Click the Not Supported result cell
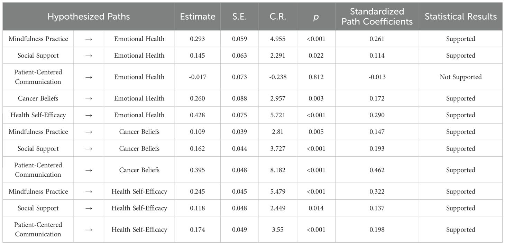 click(460, 77)
